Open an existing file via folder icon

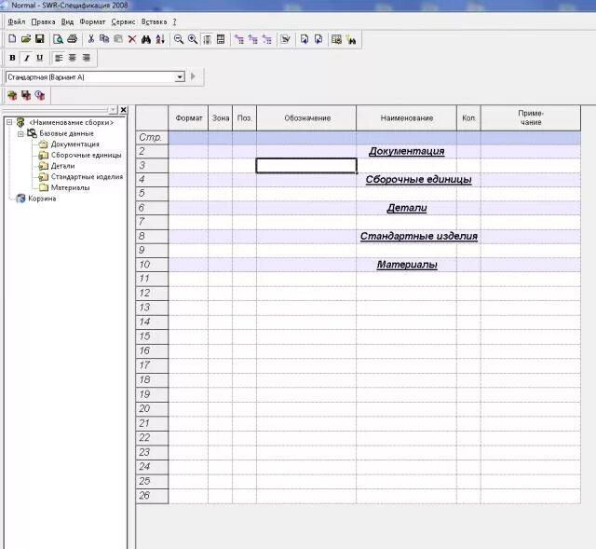click(x=26, y=39)
